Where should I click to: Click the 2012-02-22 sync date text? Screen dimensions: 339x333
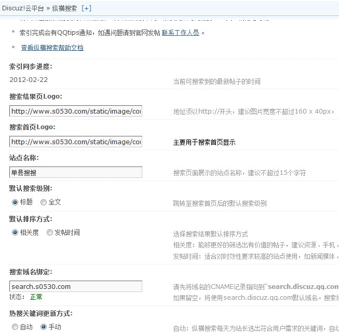coord(29,80)
